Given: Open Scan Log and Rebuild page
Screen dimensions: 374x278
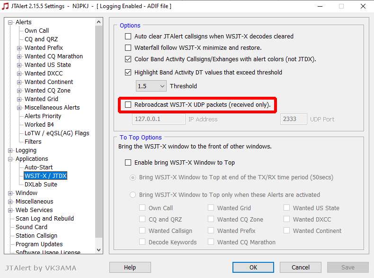Looking at the screenshot, I should click(45, 219).
